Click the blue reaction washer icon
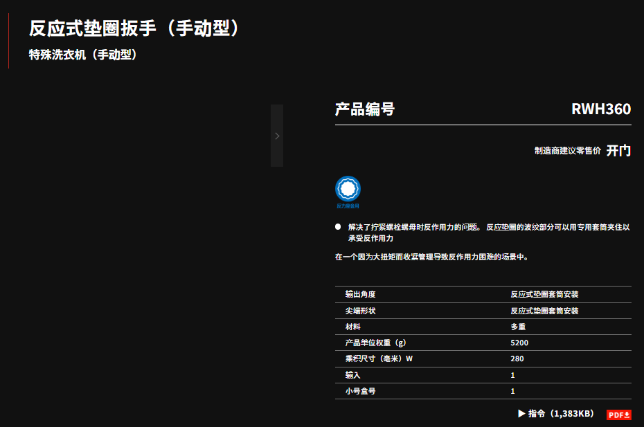Image resolution: width=644 pixels, height=427 pixels. [348, 189]
